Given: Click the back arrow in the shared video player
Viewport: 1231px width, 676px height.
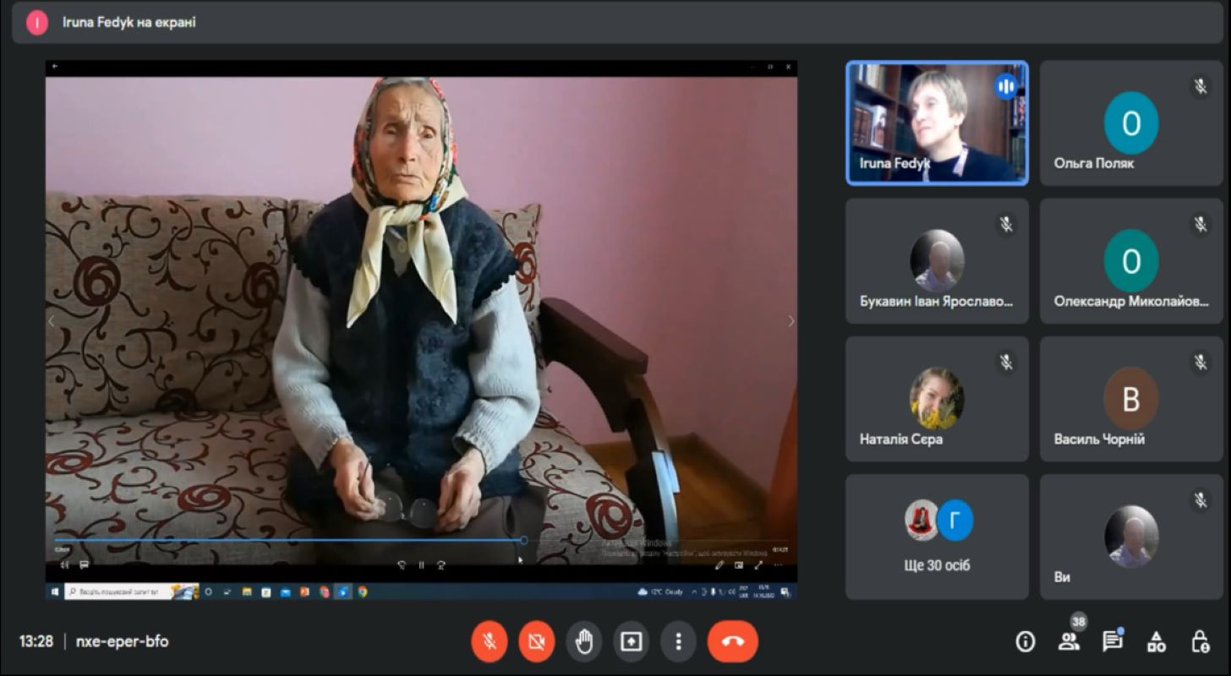Looking at the screenshot, I should 55,66.
